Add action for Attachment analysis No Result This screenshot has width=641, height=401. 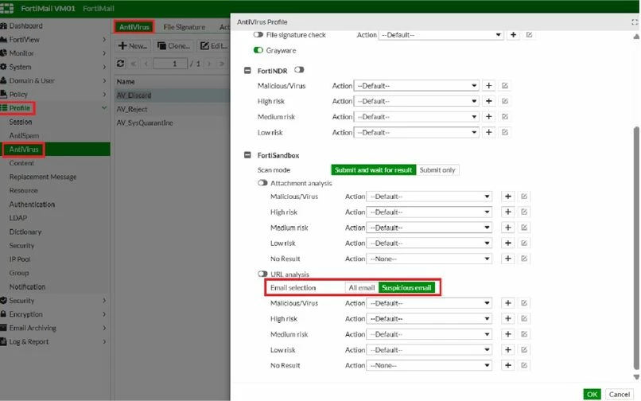click(x=507, y=259)
